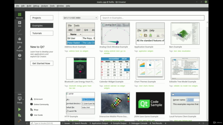Open Bluetooth Low Energy Heart Rate thumbnail
The image size is (223, 125).
tap(80, 68)
